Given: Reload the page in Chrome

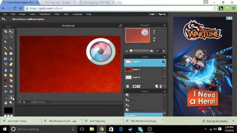Looking at the screenshot, I should pyautogui.click(x=15, y=8).
